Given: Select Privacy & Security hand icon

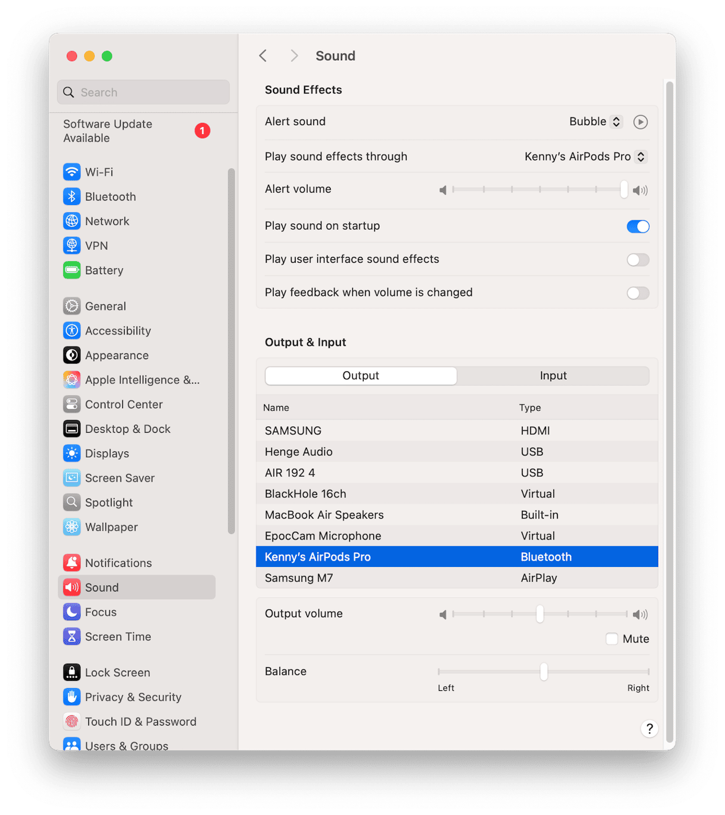Looking at the screenshot, I should coord(72,696).
